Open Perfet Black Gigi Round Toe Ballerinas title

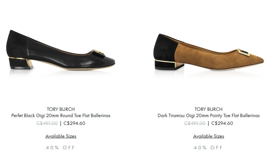click(61, 116)
